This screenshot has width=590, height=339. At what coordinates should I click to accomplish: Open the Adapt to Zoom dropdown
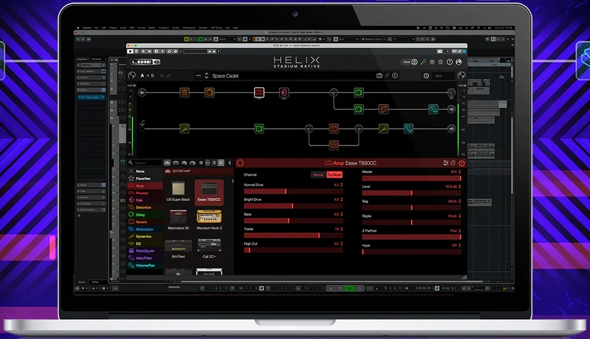point(373,39)
